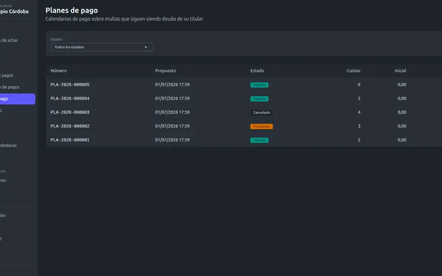Viewport: 442px width, 276px height.
Task: Click the 'Planes de pago' page heading
Action: 72,10
